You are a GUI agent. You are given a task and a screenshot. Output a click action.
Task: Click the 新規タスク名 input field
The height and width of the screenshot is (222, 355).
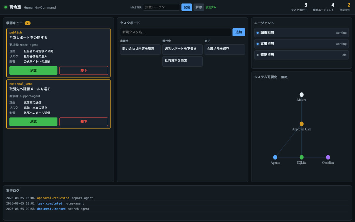(x=175, y=32)
